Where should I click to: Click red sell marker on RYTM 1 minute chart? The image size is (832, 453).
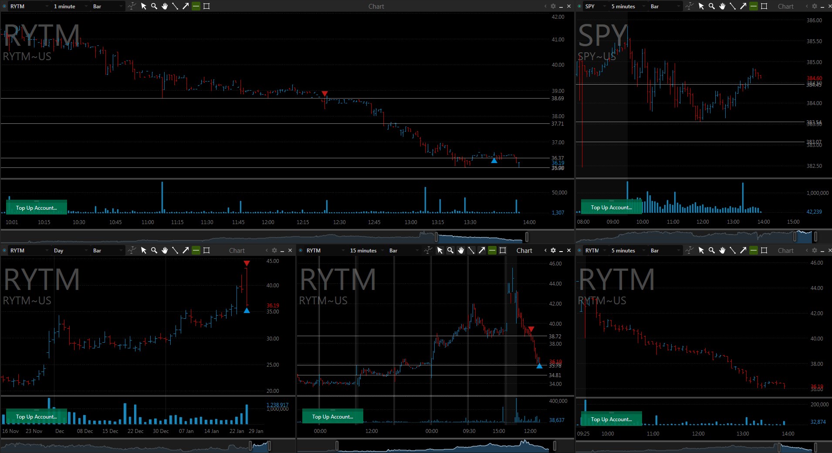pyautogui.click(x=325, y=94)
